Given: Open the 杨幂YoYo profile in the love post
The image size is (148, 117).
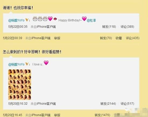Looking at the screenshot, I should (x=16, y=64).
